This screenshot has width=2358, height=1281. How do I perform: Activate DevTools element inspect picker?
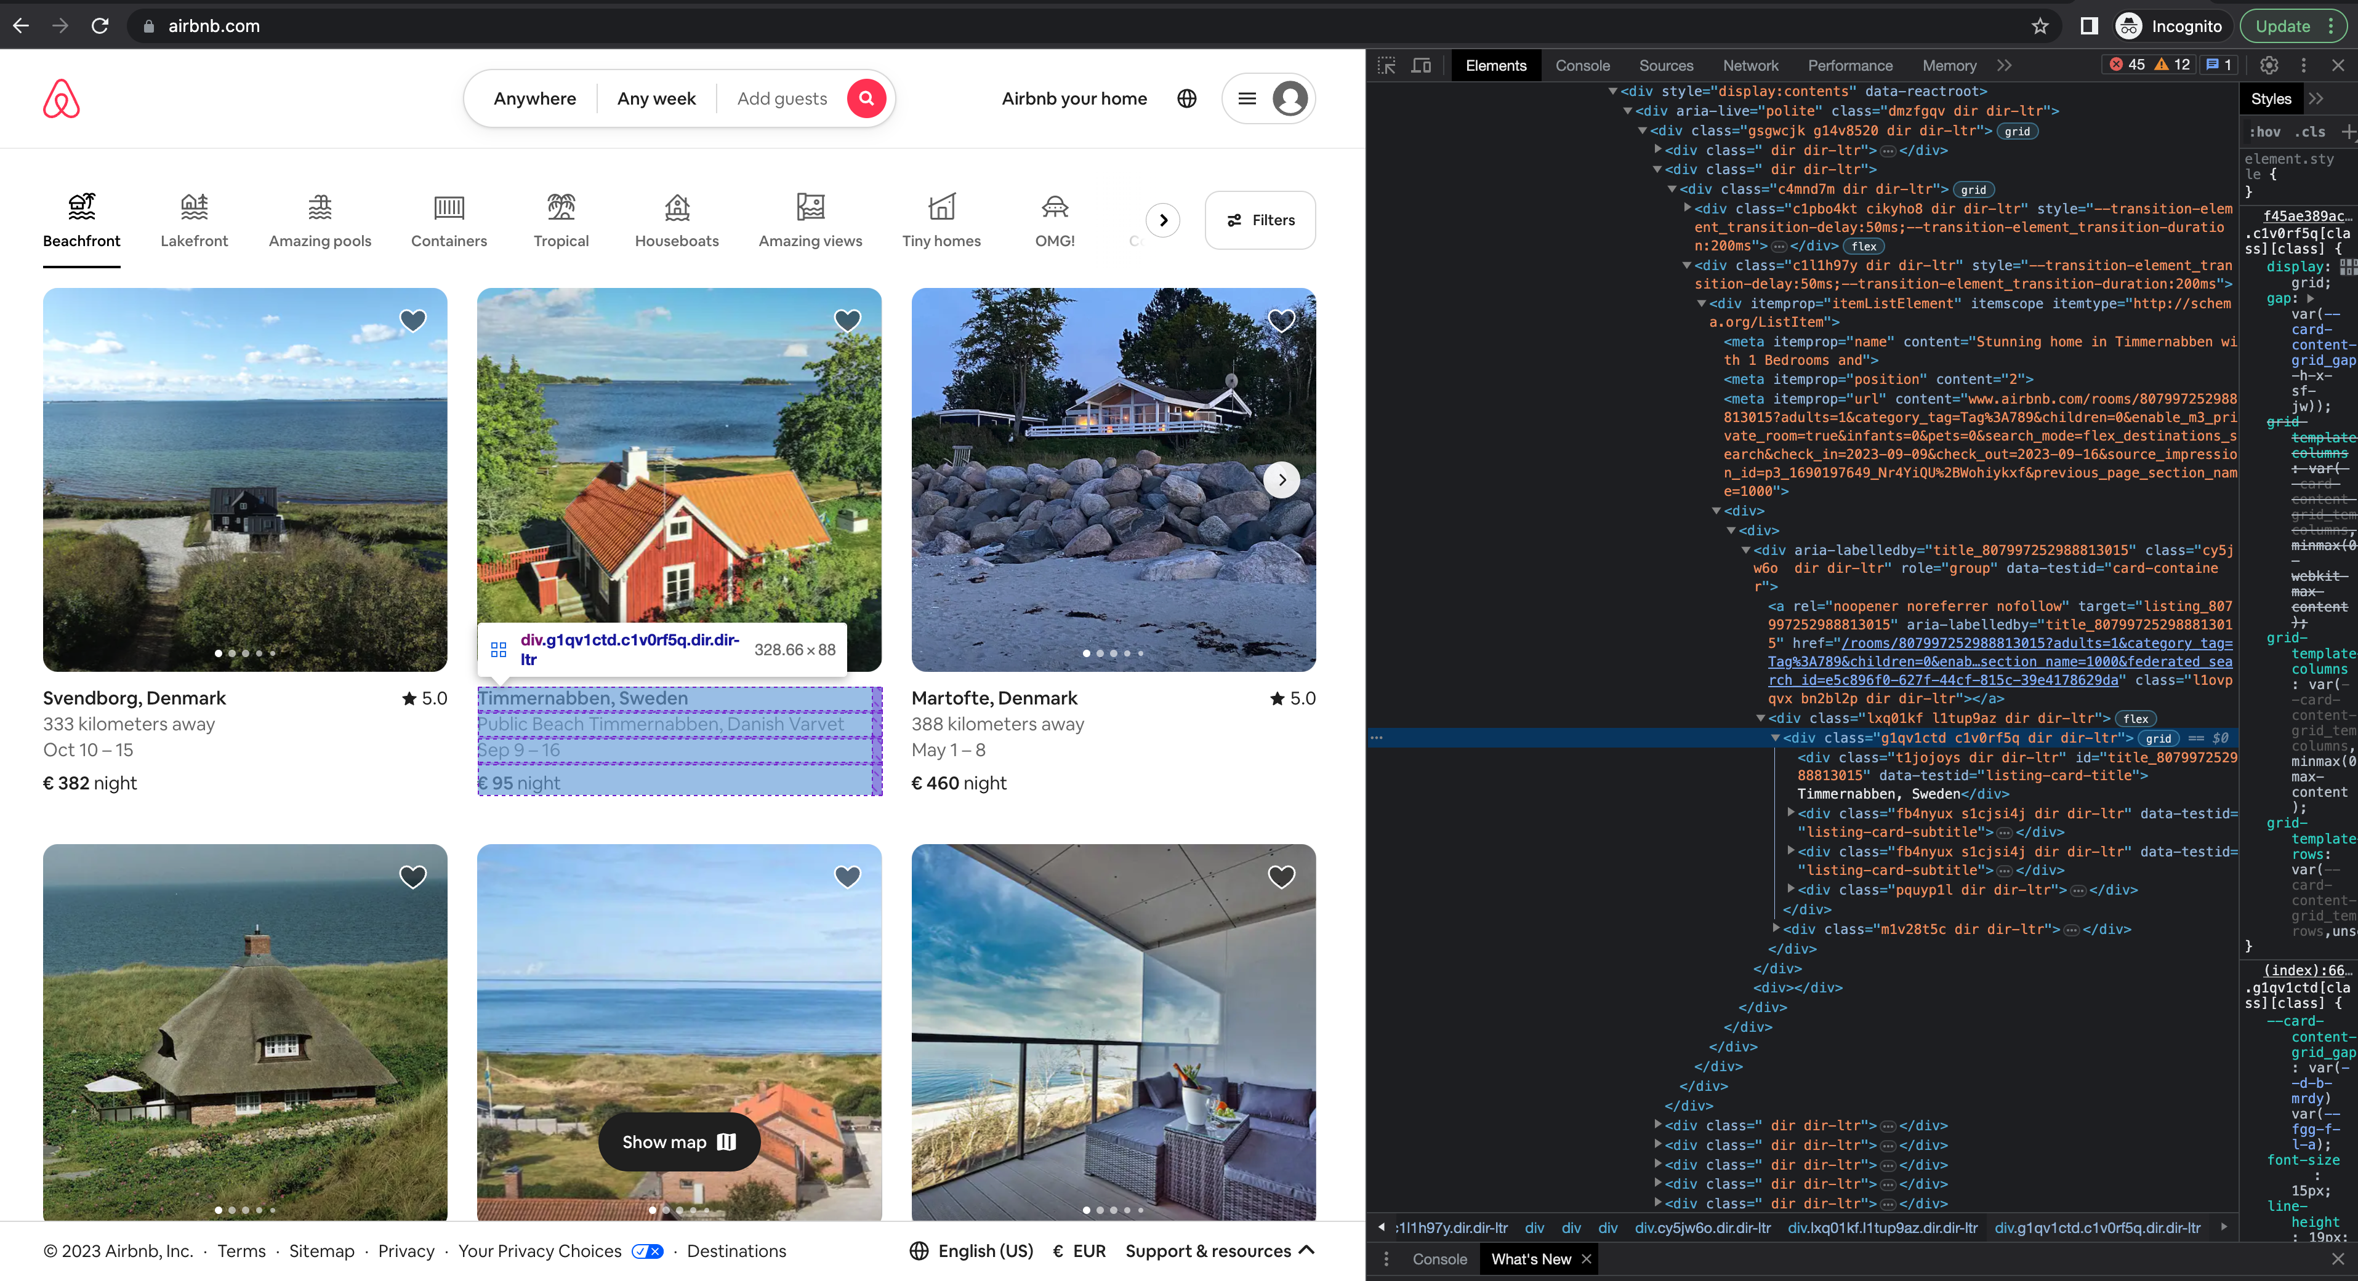(x=1386, y=65)
